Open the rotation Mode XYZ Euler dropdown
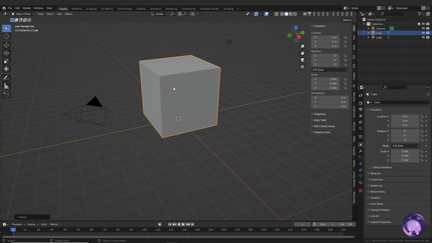Viewport: 432px width, 243px height. [x=405, y=146]
